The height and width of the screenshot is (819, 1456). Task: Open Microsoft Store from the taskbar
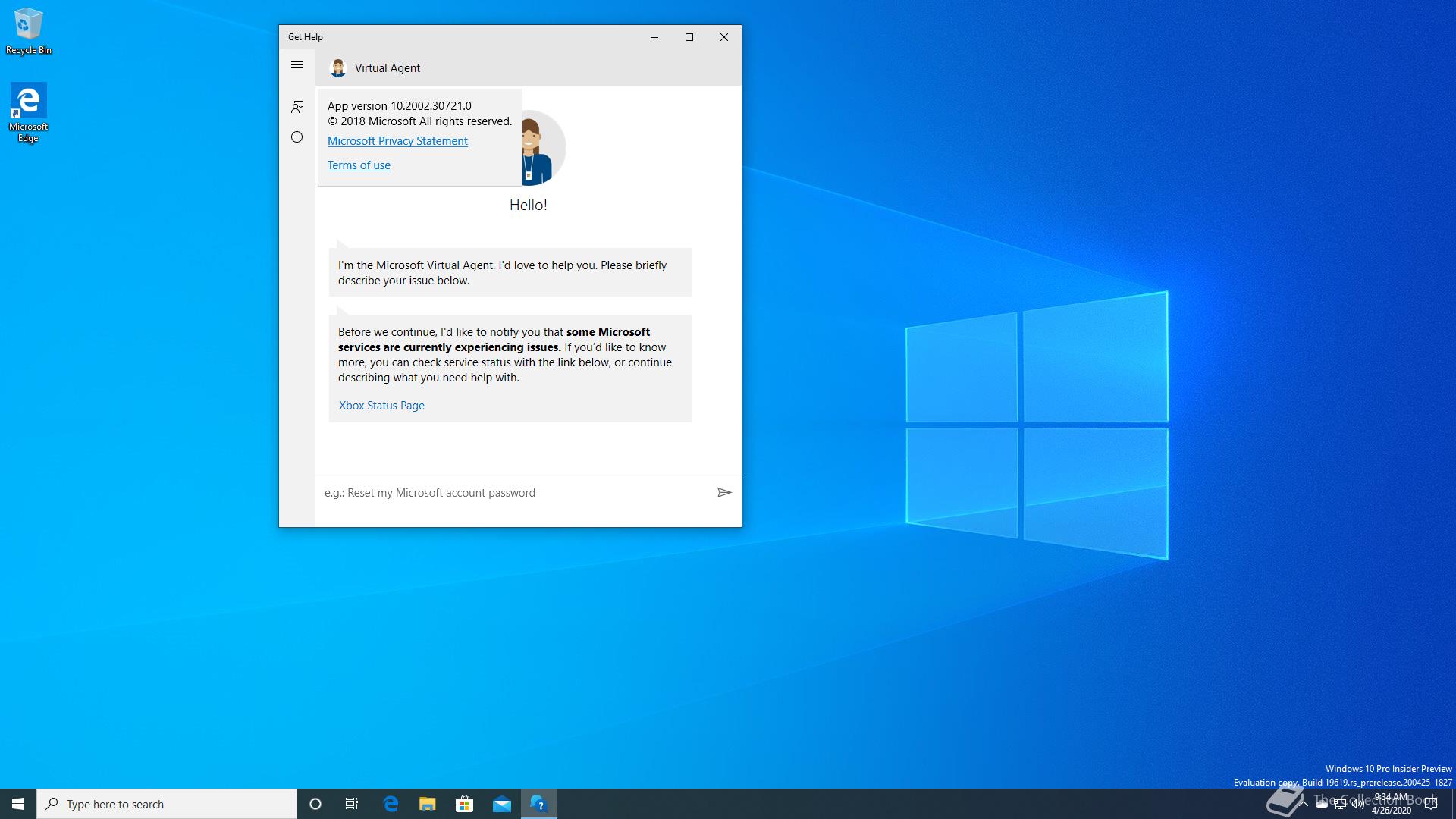tap(464, 804)
